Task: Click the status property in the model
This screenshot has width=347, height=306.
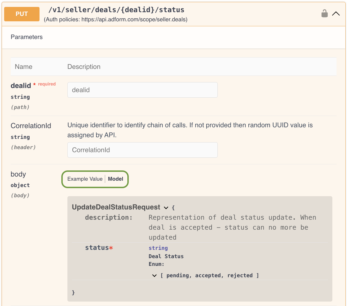Action: (x=97, y=248)
